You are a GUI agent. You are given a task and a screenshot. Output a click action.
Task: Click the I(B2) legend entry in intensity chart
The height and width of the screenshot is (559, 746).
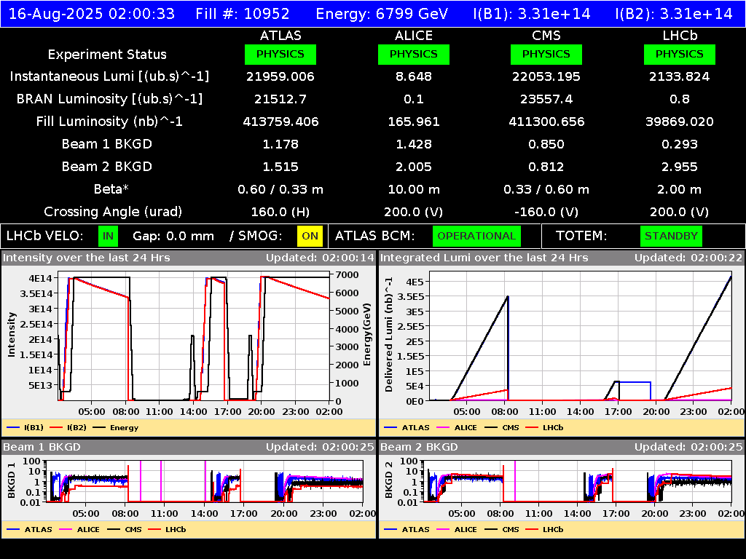click(x=68, y=427)
